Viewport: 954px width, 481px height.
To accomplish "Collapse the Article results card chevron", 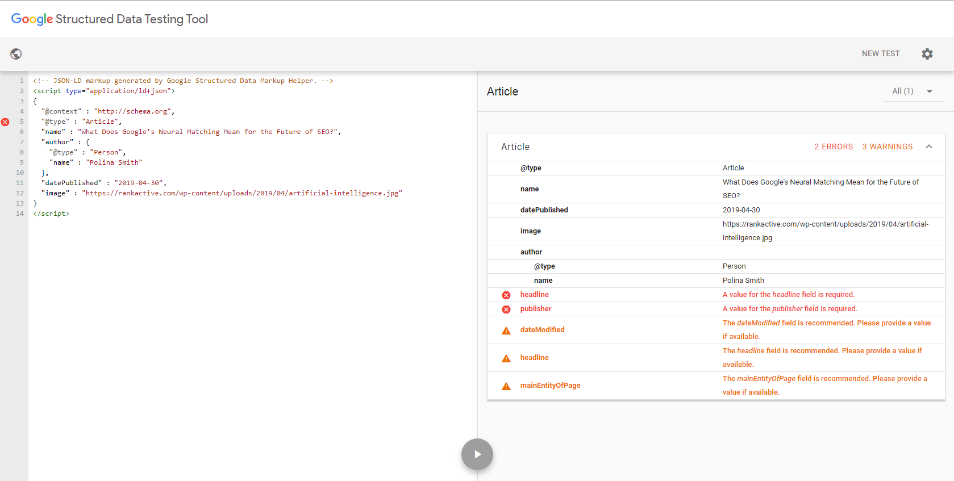I will pyautogui.click(x=929, y=147).
